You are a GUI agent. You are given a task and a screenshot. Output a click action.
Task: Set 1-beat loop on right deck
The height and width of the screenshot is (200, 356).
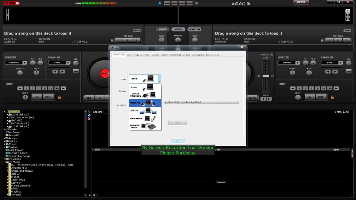point(299,88)
